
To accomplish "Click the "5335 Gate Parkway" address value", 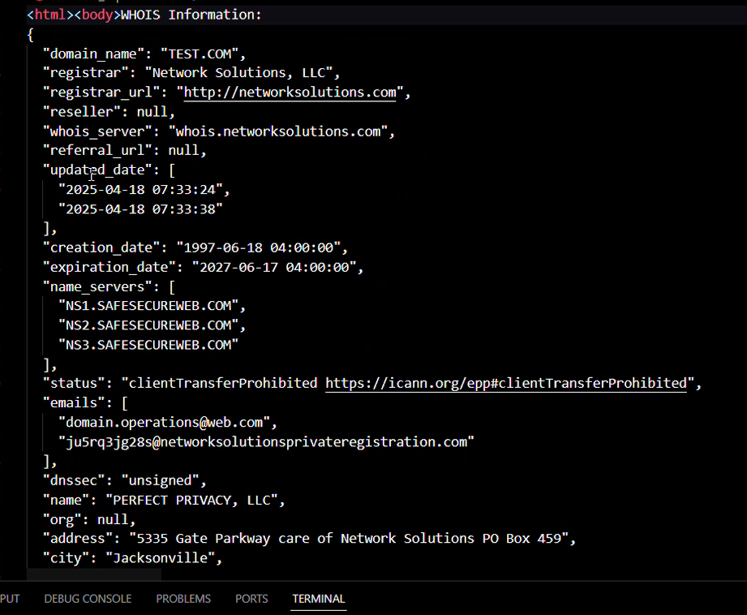I will [x=349, y=538].
